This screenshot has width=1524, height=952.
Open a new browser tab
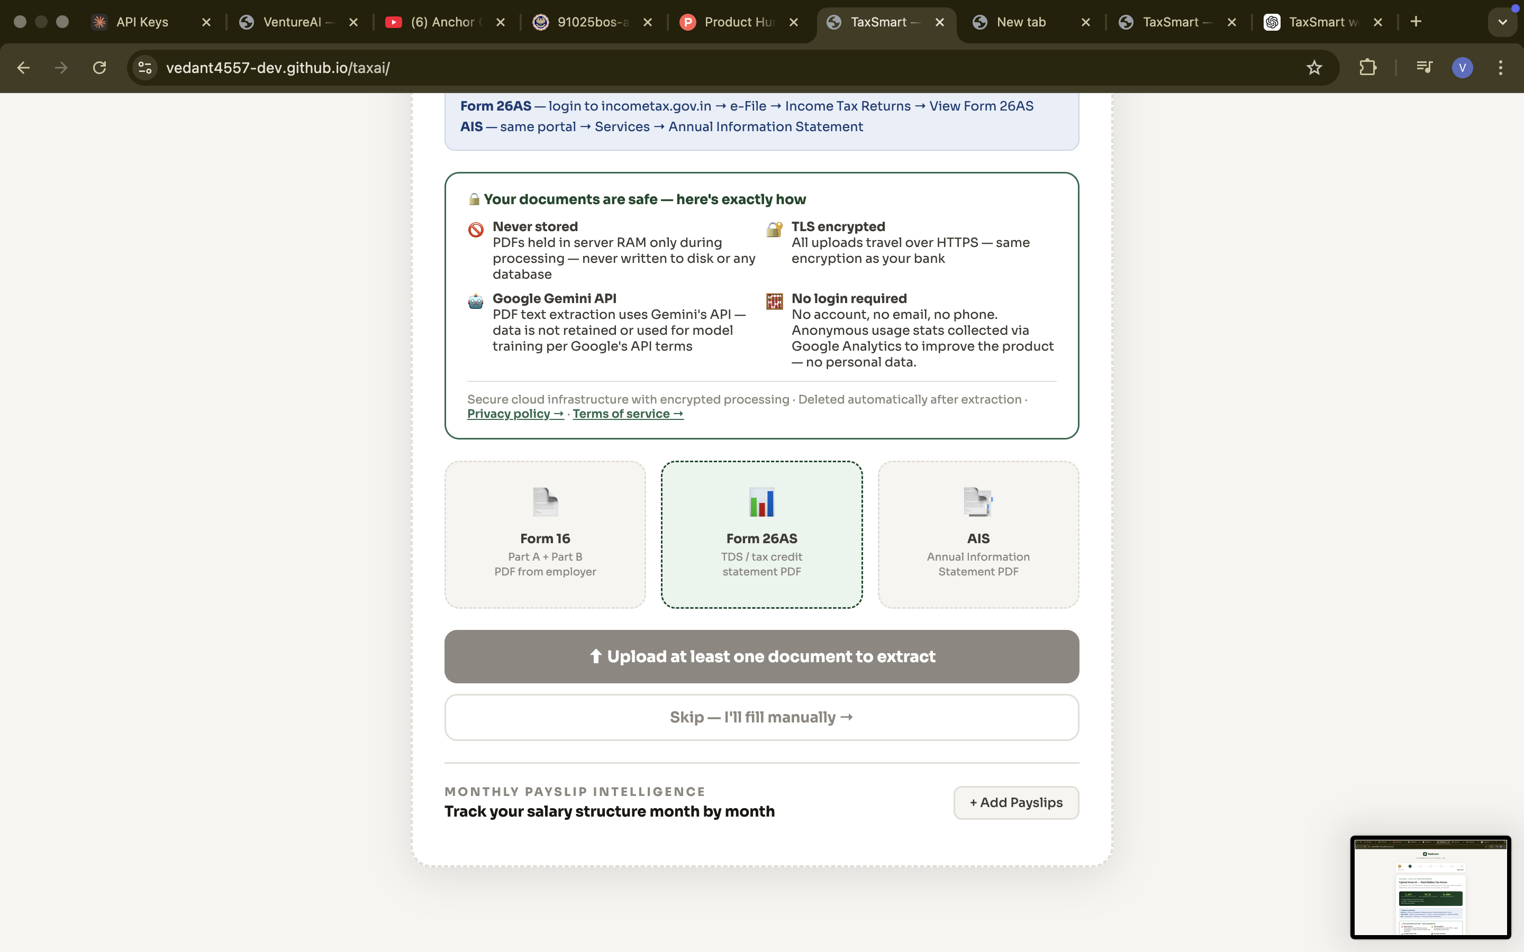click(1416, 22)
